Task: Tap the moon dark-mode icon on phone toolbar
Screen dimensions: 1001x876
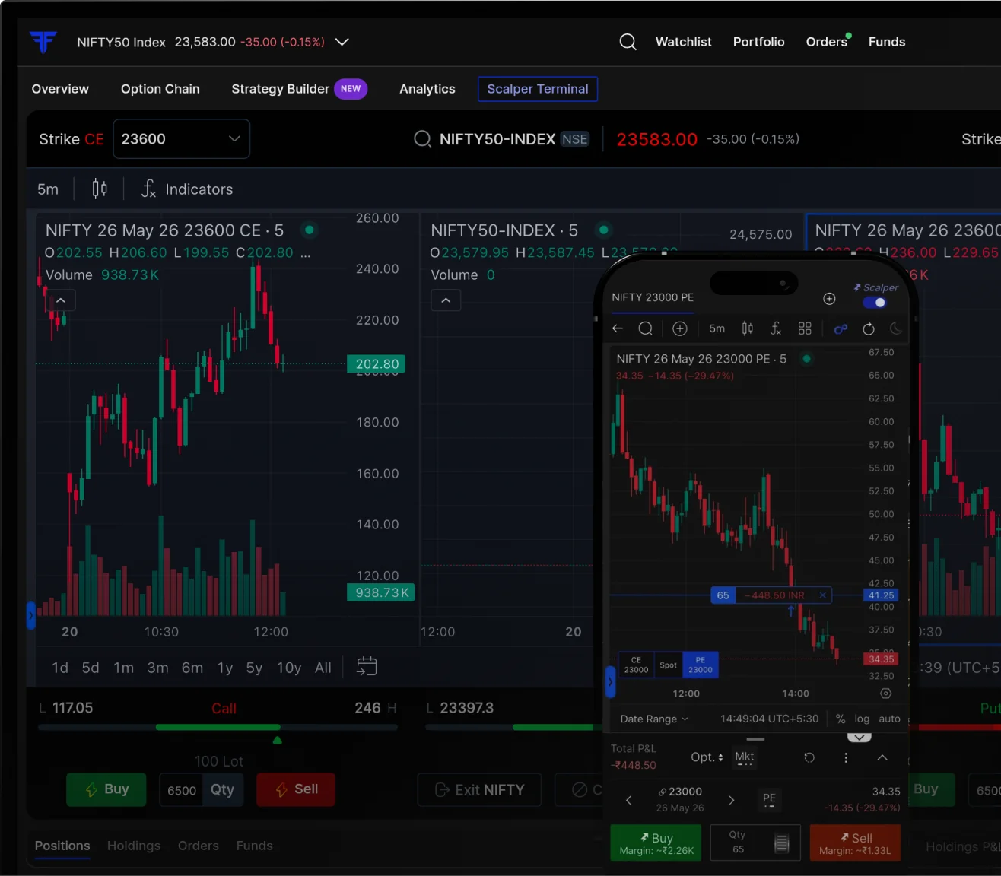Action: click(x=896, y=328)
